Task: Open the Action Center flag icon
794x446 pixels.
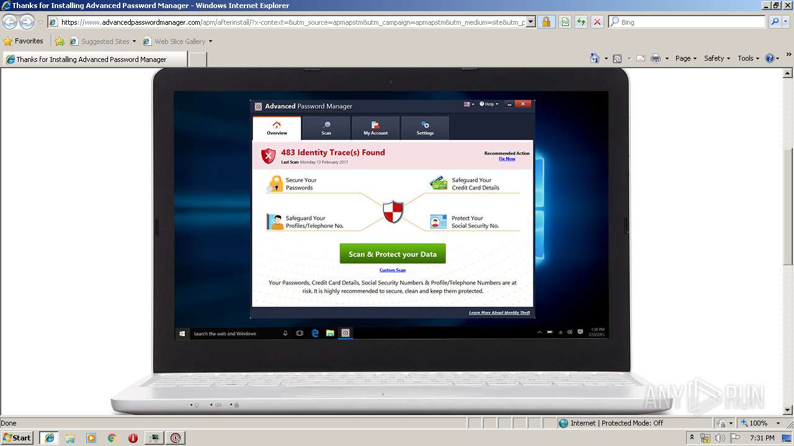Action: [735, 438]
